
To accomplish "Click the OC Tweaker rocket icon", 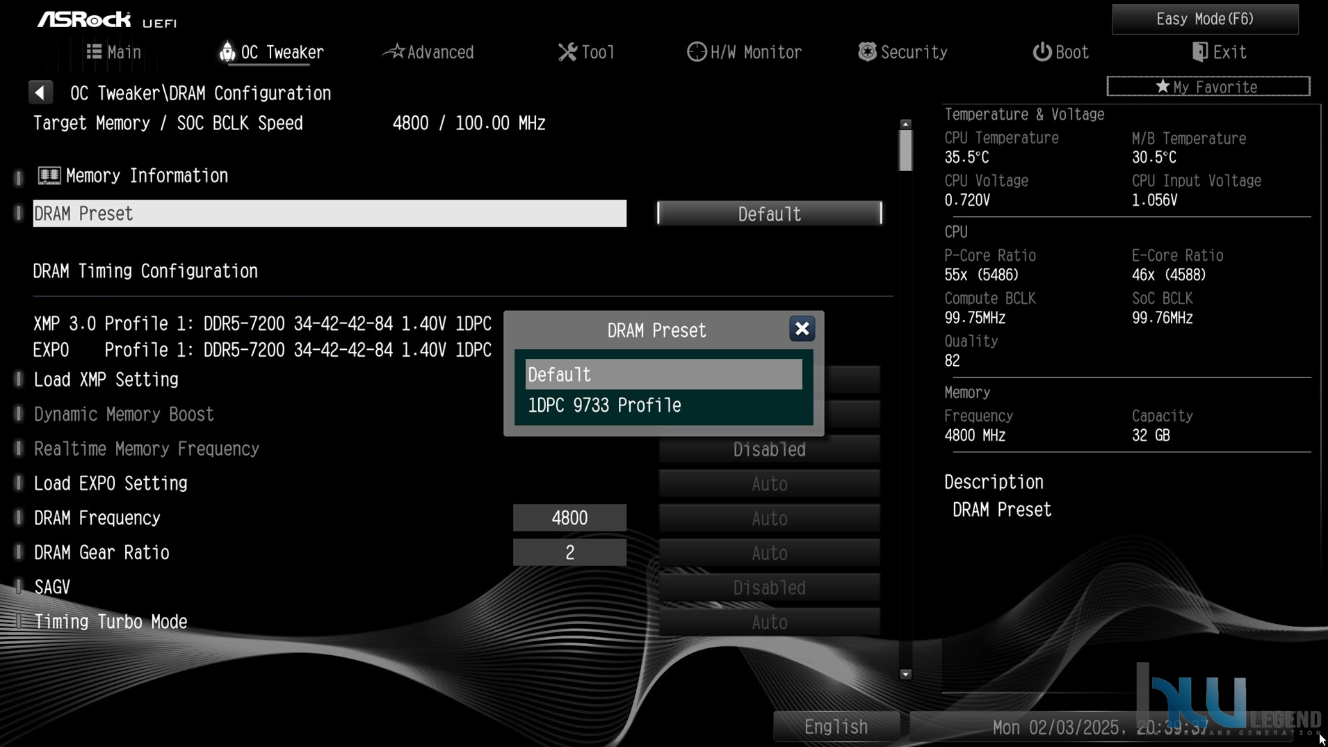I will (227, 51).
